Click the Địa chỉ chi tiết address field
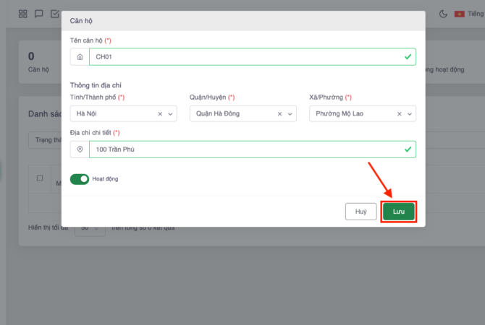Image resolution: width=485 pixels, height=325 pixels. 245,149
